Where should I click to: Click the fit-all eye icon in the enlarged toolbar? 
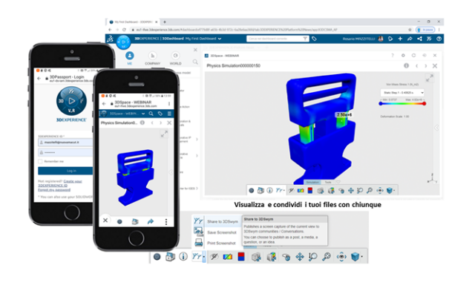tap(341, 257)
